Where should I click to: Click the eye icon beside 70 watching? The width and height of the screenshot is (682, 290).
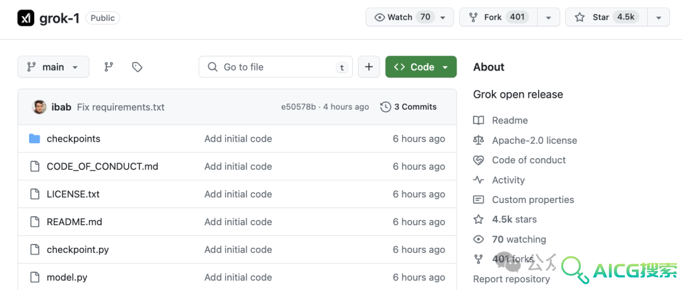(x=479, y=239)
